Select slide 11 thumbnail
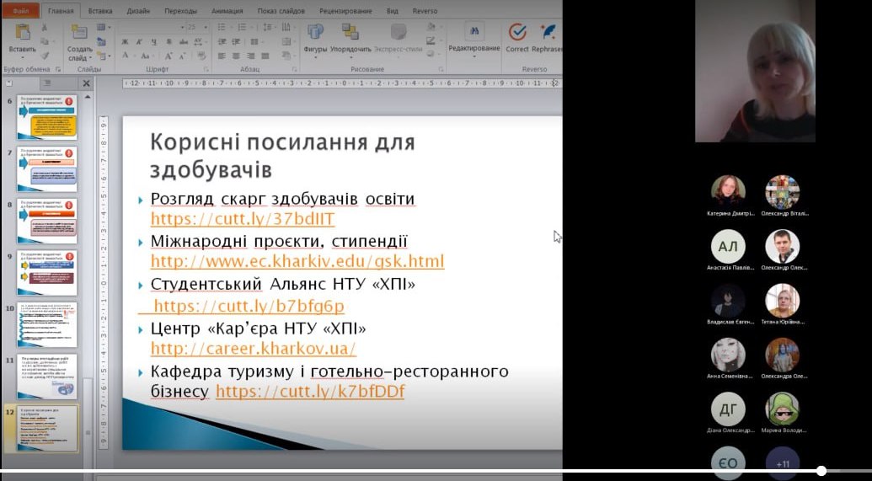Screen dimensions: 872x481 [x=46, y=377]
